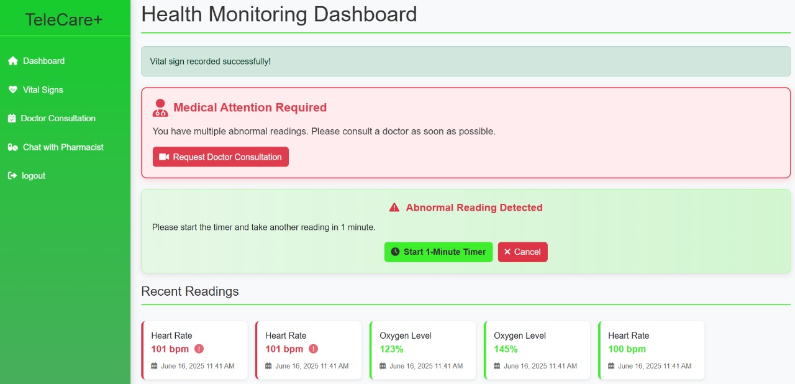Viewport: 795px width, 384px height.
Task: Open Vital Signs from the sidebar
Action: [x=43, y=90]
